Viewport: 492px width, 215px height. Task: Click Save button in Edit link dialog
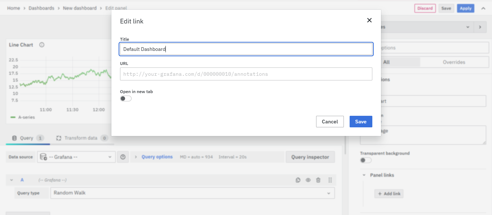360,122
